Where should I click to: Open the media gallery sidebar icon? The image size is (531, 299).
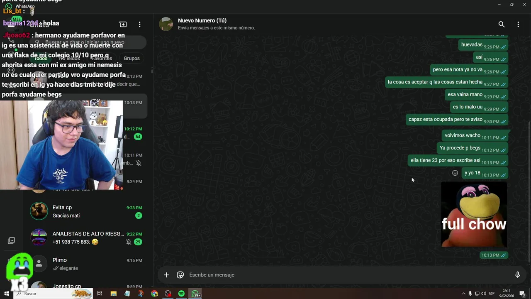[x=11, y=240]
